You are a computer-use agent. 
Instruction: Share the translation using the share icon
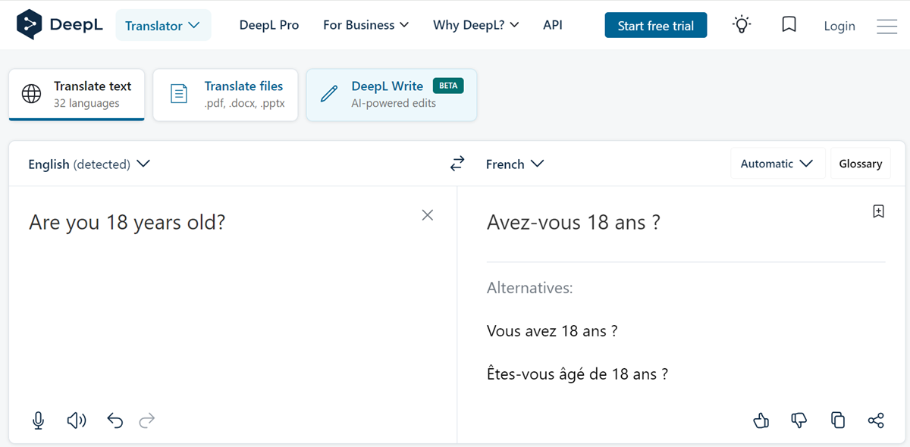point(876,420)
